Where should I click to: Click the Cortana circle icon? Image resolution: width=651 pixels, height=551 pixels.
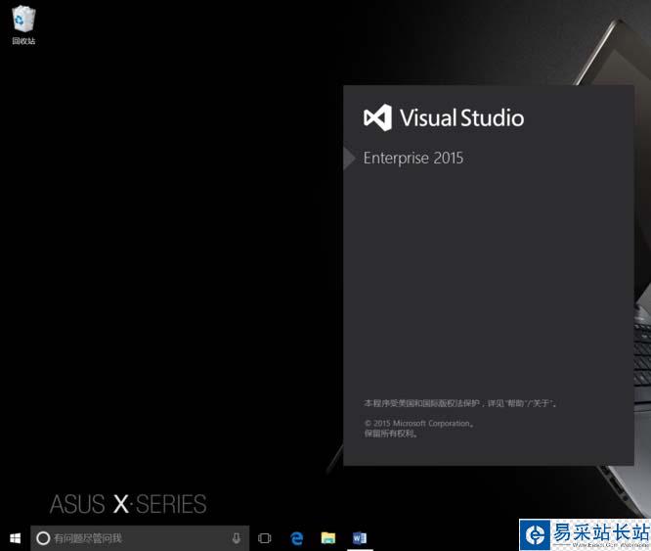coord(43,538)
